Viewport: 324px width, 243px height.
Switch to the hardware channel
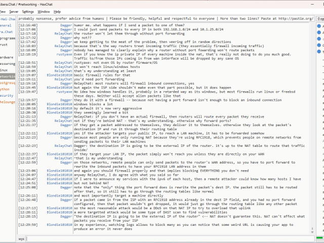point(7,57)
